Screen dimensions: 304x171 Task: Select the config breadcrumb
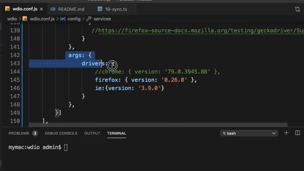pyautogui.click(x=74, y=19)
